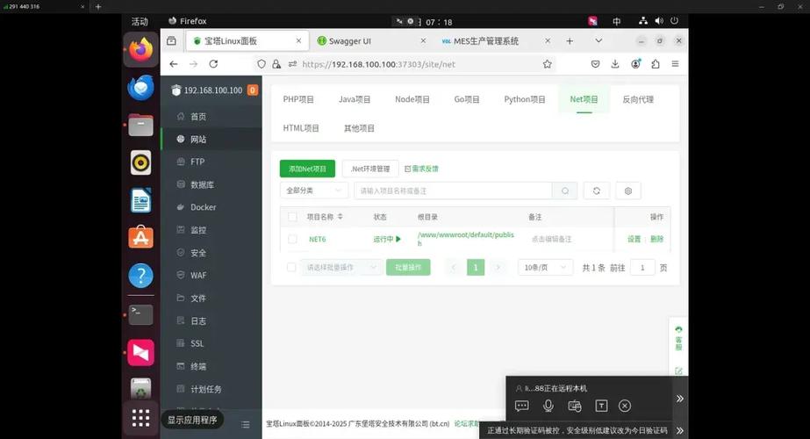Click the 需求反馈 link
Image resolution: width=810 pixels, height=439 pixels.
(421, 169)
